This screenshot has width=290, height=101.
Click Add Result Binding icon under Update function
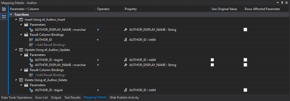coord(31,75)
